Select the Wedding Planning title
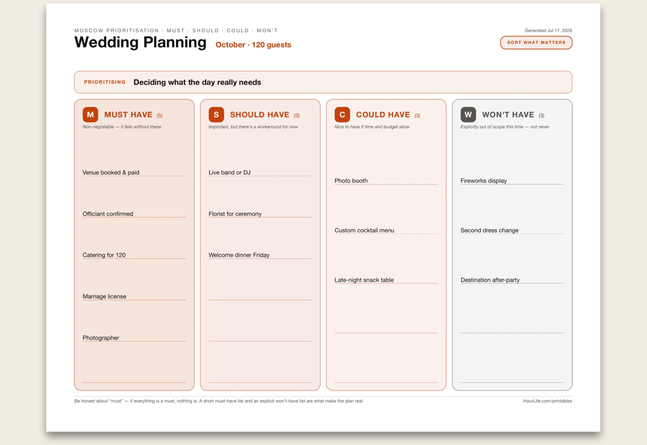 [x=140, y=42]
